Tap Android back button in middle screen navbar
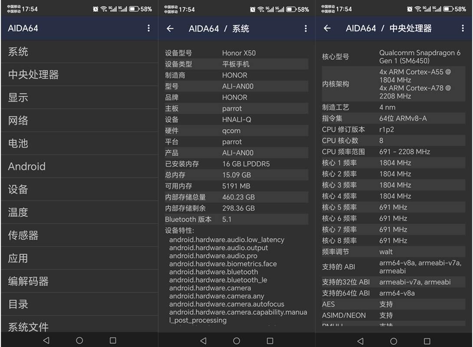Image resolution: width=473 pixels, height=347 pixels. point(204,340)
